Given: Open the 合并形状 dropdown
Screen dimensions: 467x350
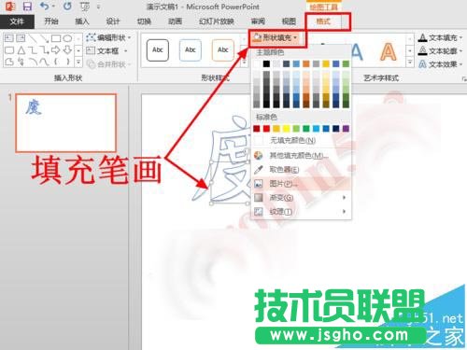Looking at the screenshot, I should point(108,64).
